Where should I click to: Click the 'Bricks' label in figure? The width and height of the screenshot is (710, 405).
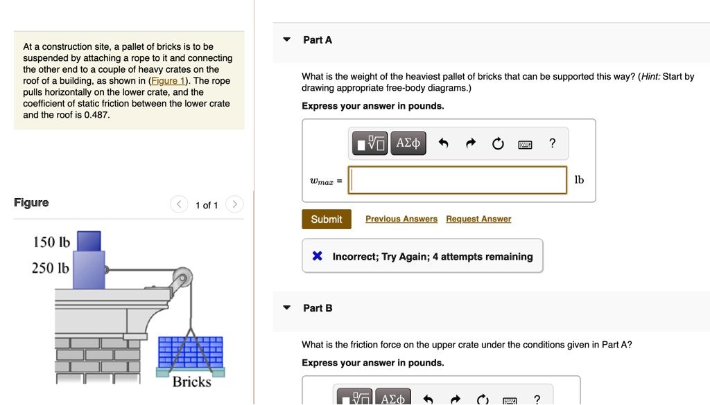(x=191, y=382)
